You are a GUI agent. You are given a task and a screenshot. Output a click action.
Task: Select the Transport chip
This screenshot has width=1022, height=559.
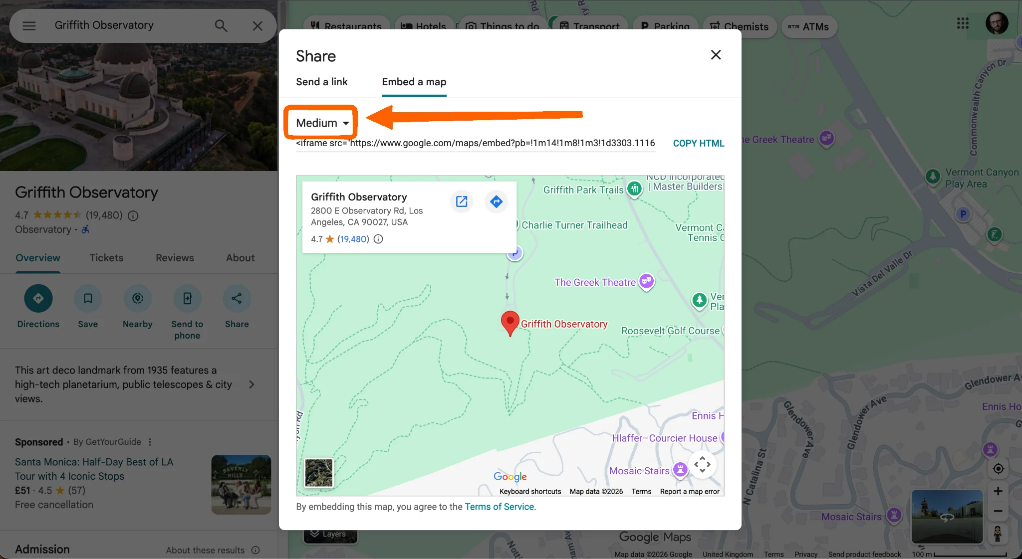pos(589,26)
